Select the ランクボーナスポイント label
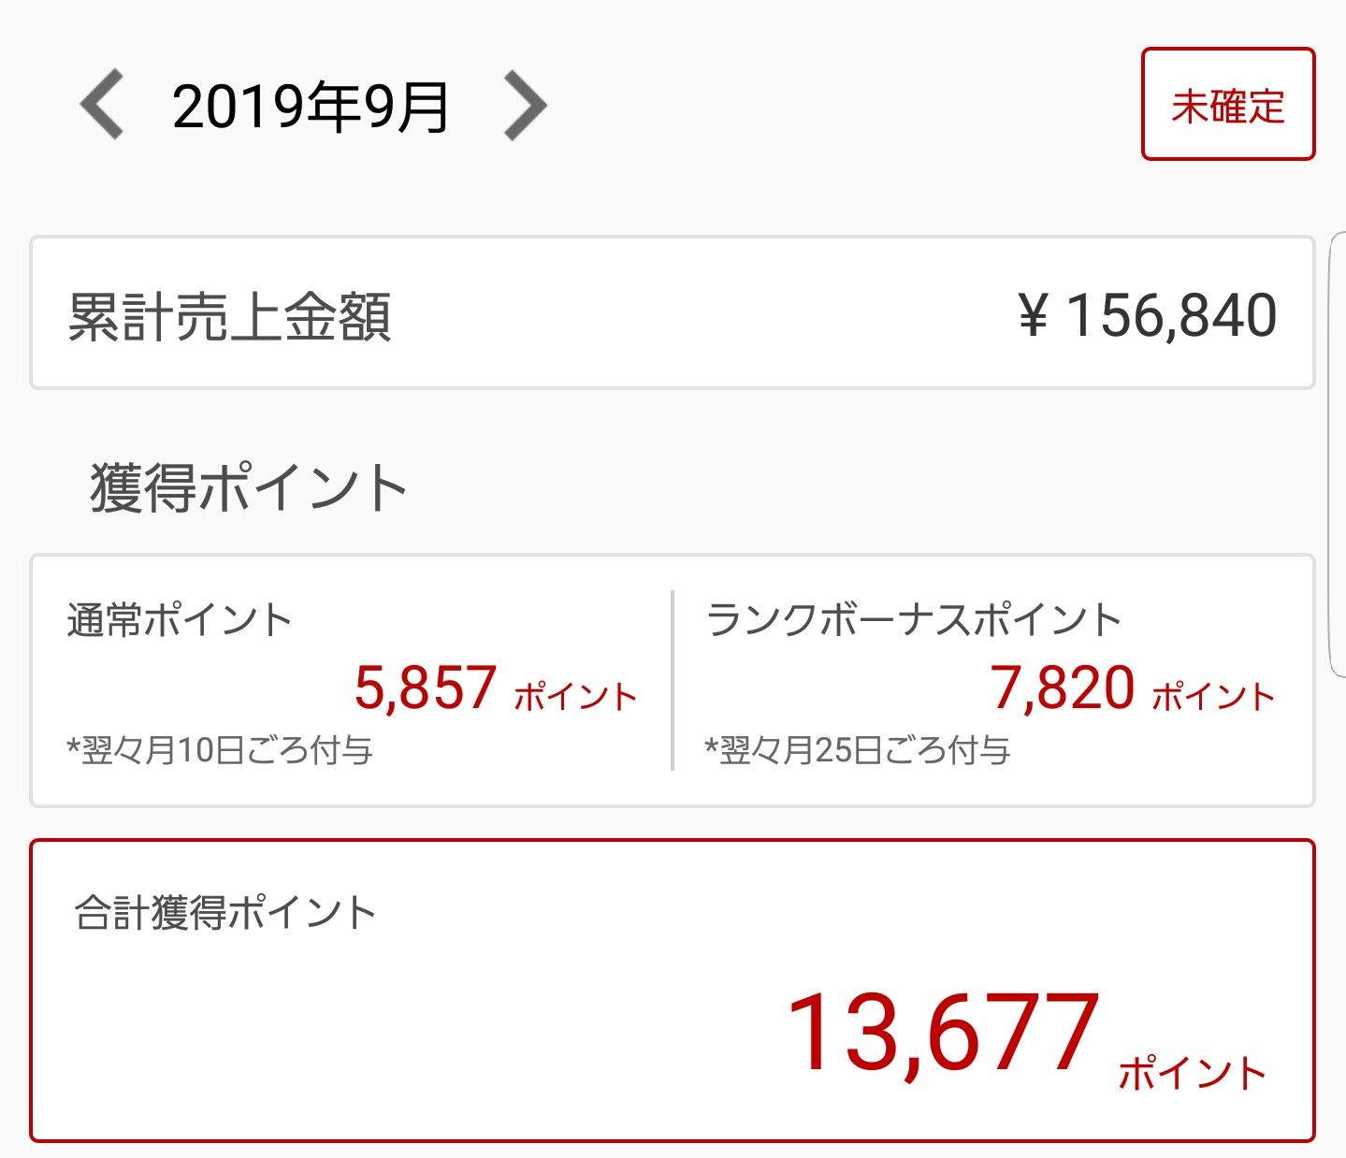1346x1158 pixels. (914, 619)
